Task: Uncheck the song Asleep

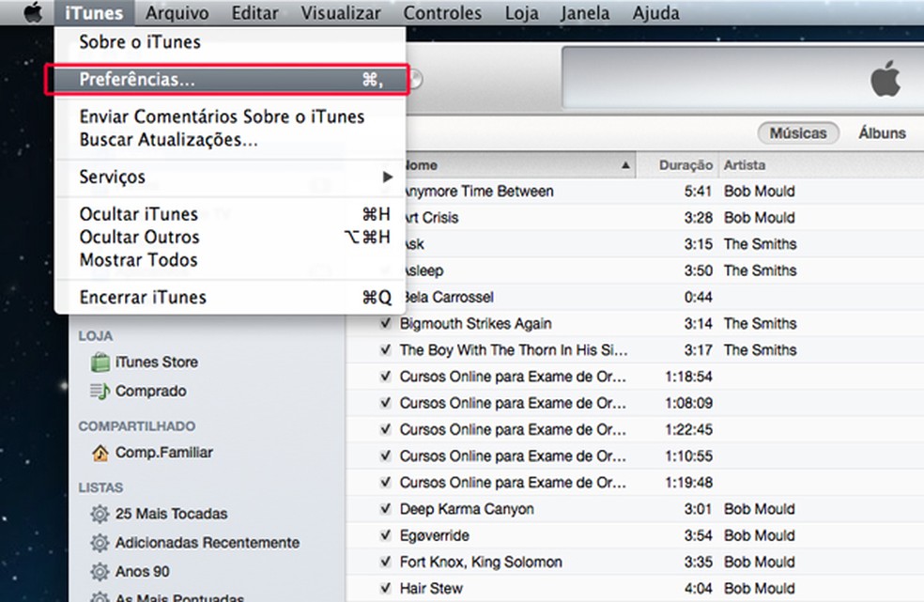Action: pos(388,270)
